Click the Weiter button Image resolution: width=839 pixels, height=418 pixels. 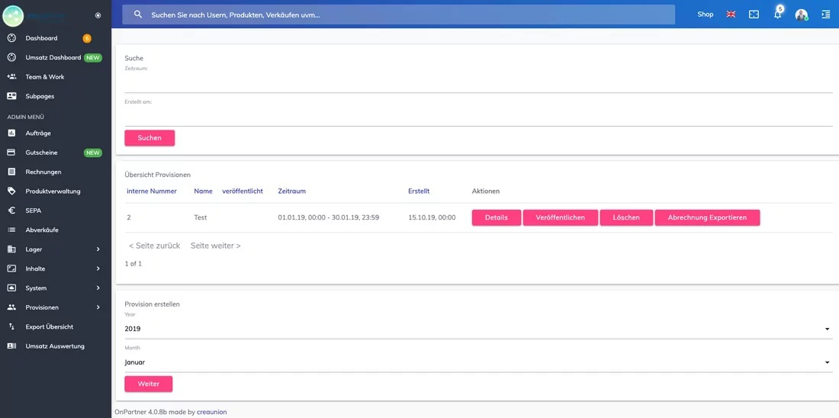coord(149,384)
